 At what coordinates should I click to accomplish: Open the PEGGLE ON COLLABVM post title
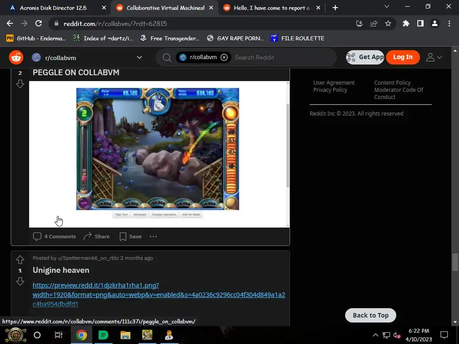pyautogui.click(x=76, y=73)
